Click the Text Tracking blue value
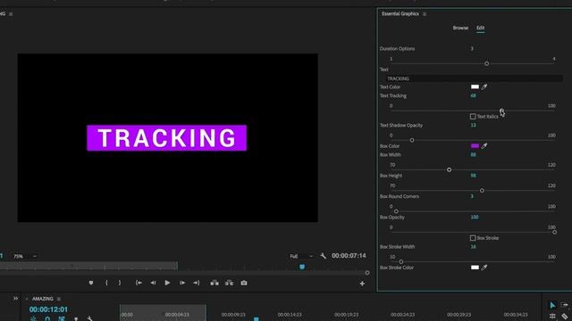This screenshot has height=321, width=572. click(473, 95)
